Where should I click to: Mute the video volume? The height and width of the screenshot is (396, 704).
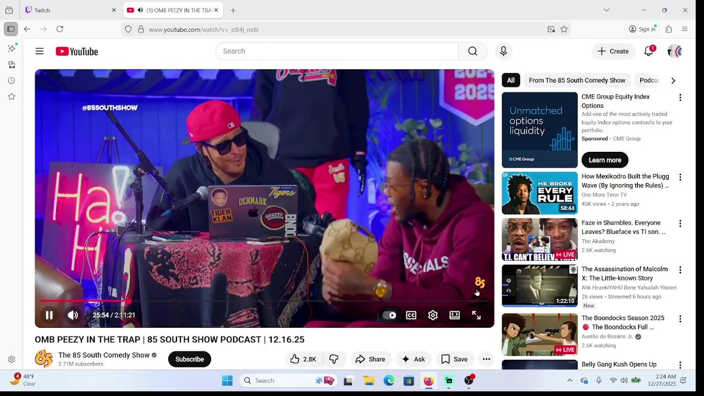coord(73,315)
